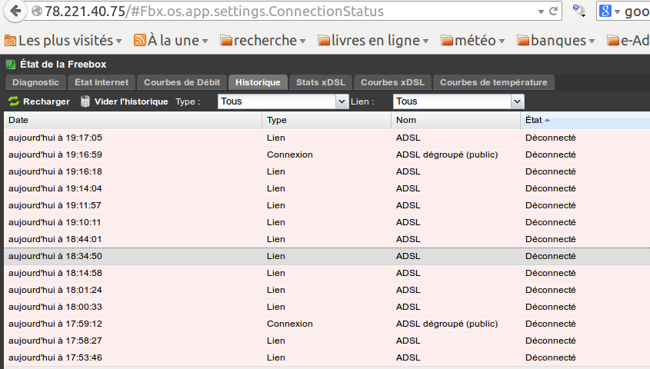Open the Google search engine selector
The height and width of the screenshot is (369, 650).
pos(609,12)
